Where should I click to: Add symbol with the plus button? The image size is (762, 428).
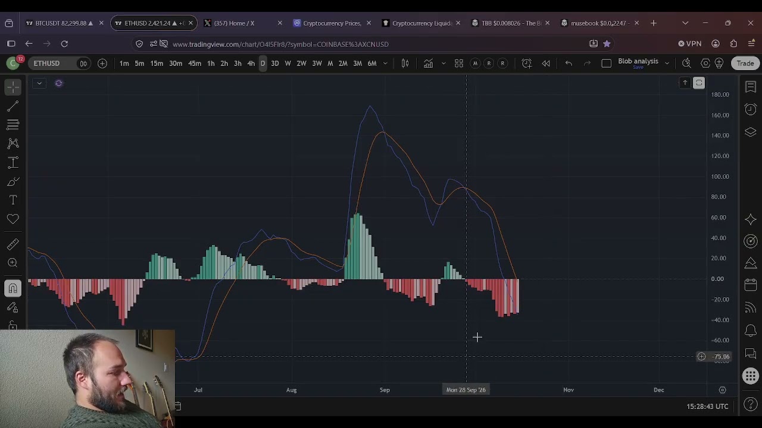[102, 64]
